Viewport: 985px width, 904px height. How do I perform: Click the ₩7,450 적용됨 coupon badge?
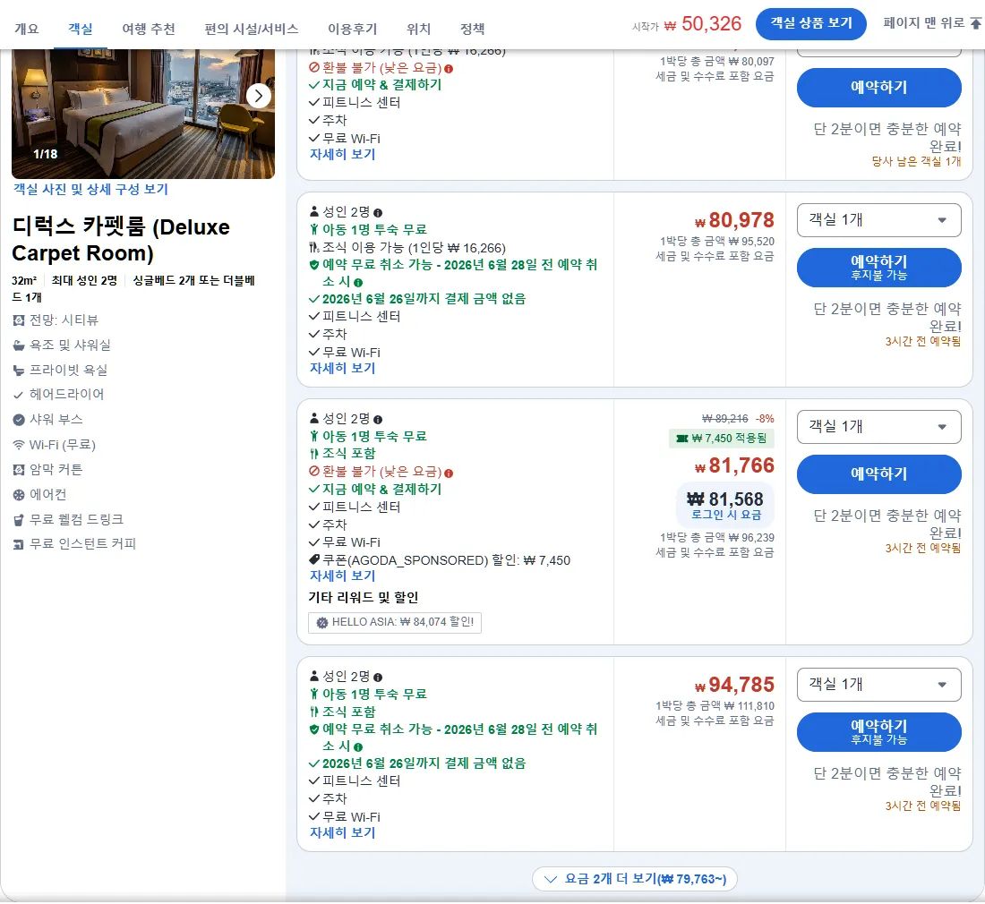(x=721, y=439)
